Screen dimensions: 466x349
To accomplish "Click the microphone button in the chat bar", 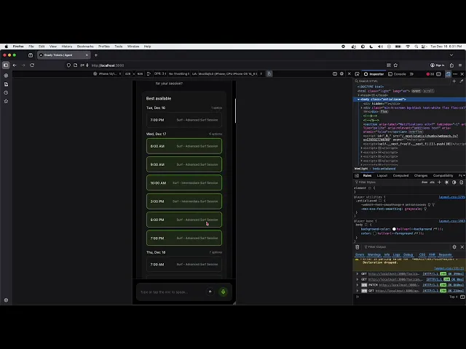I will tap(223, 292).
